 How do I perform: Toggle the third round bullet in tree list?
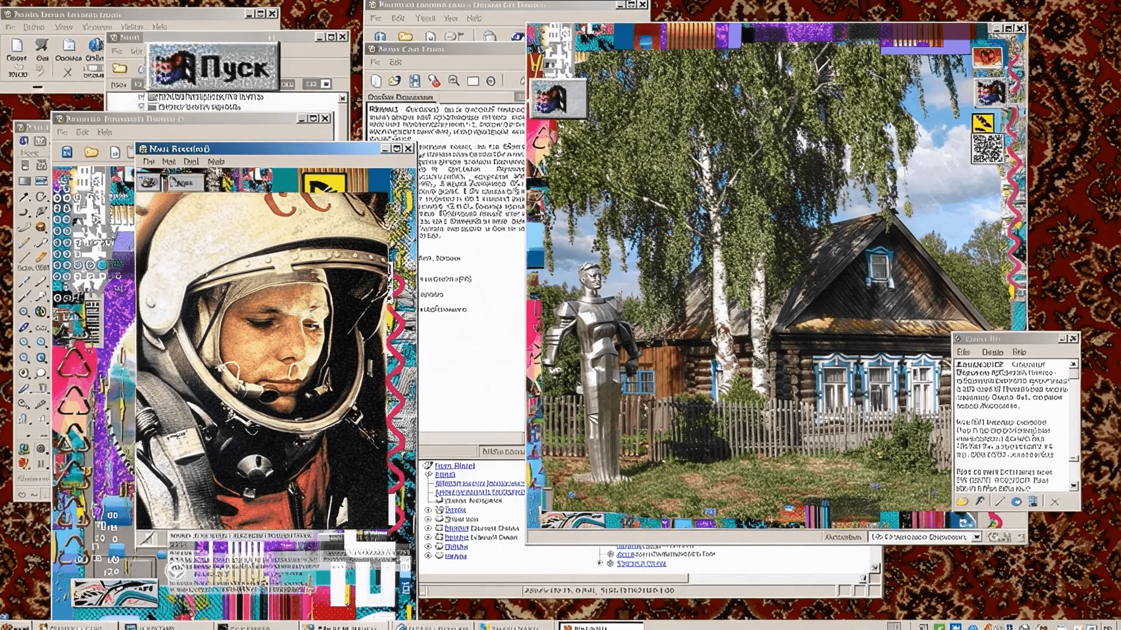tap(428, 528)
